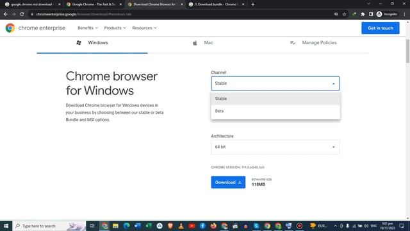This screenshot has height=231, width=410.
Task: Open YouTube app from the taskbar
Action: point(192,226)
